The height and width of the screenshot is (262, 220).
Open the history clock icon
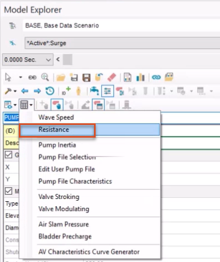[x=50, y=91]
